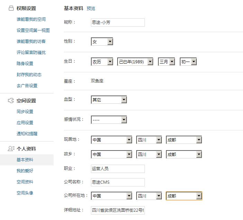
Task: Open the 性别 gender dropdown
Action: (102, 42)
